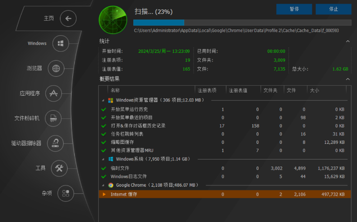Collapse the Windows资源管理器 tree group
The height and width of the screenshot is (222, 357).
(103, 100)
